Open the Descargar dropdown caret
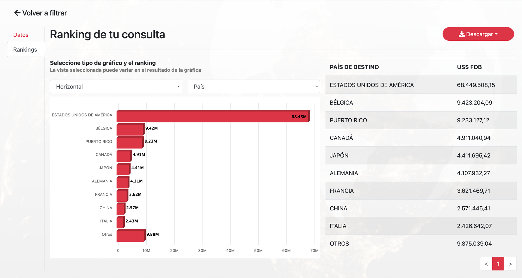This screenshot has width=522, height=278. (x=496, y=34)
